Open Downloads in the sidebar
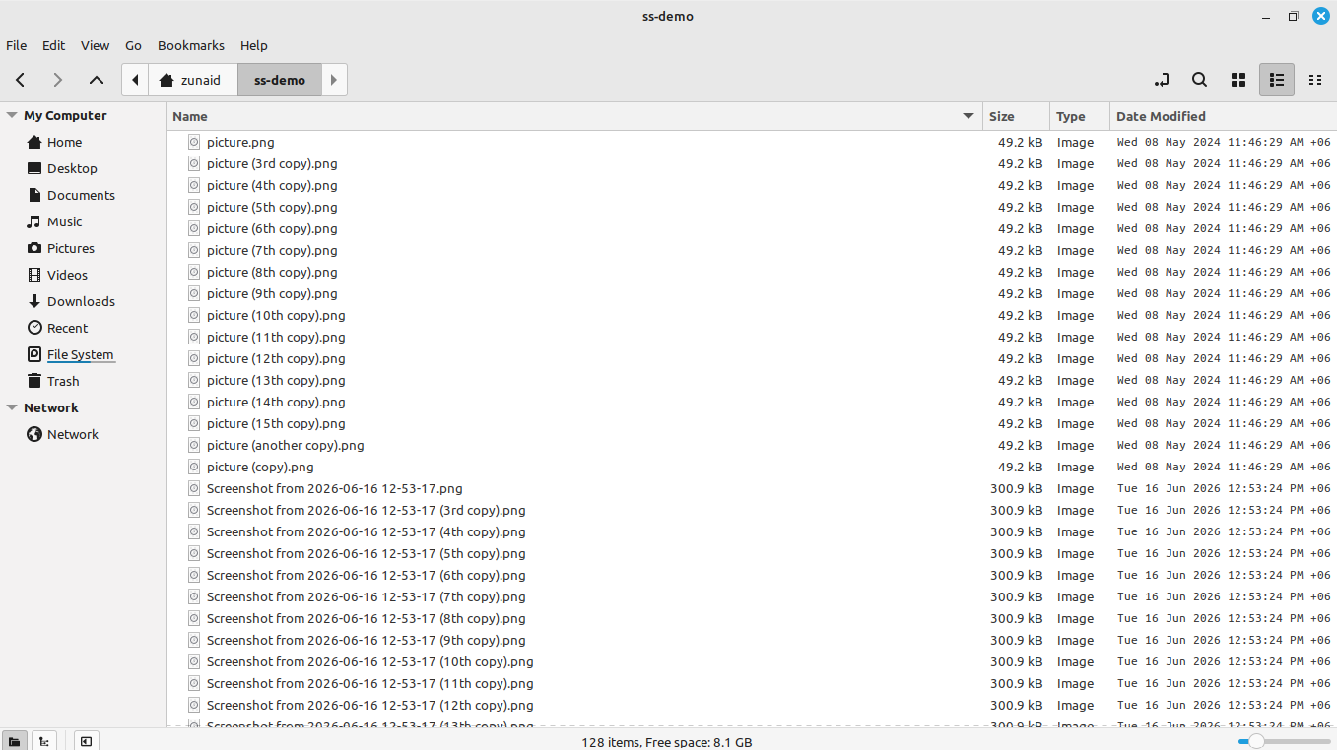1337x750 pixels. (83, 301)
